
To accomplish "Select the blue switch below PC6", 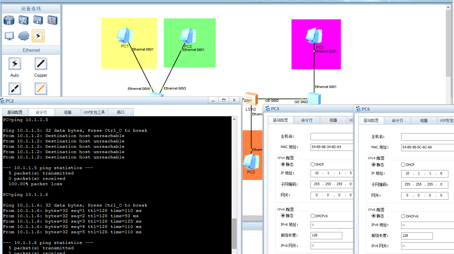I will pyautogui.click(x=314, y=98).
